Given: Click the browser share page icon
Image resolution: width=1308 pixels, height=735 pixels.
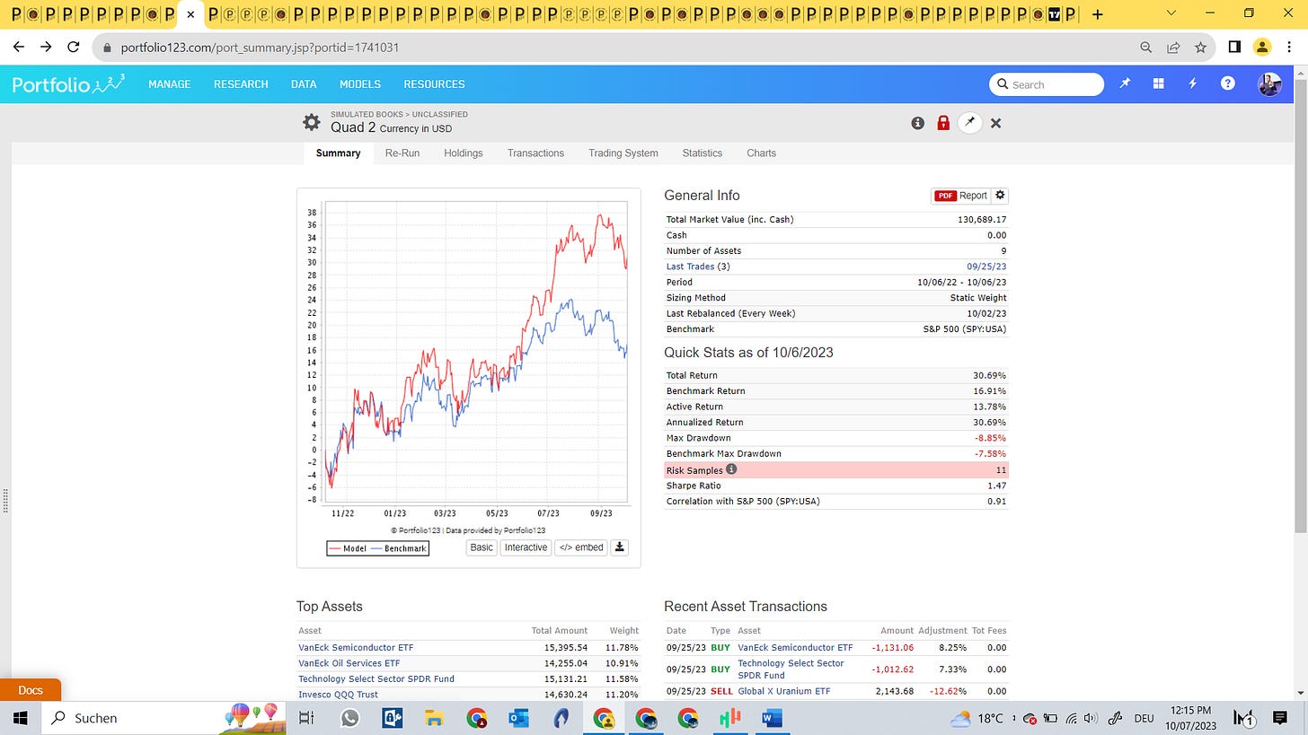Looking at the screenshot, I should coord(1173,47).
